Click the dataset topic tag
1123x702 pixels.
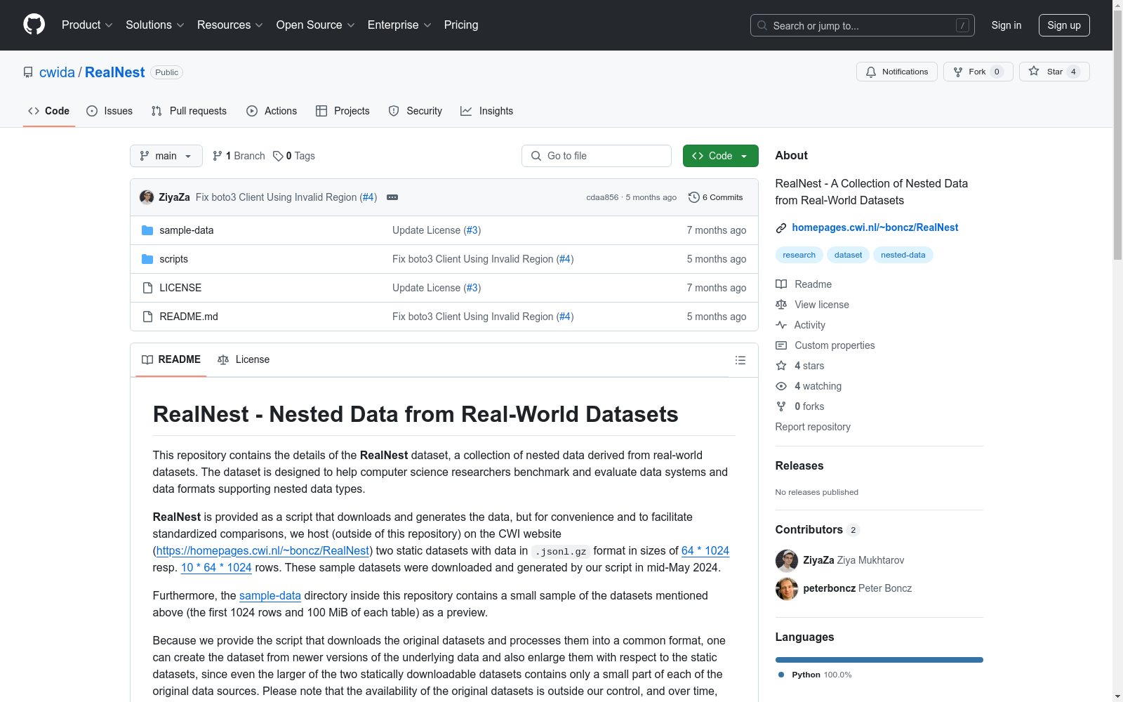(x=849, y=255)
